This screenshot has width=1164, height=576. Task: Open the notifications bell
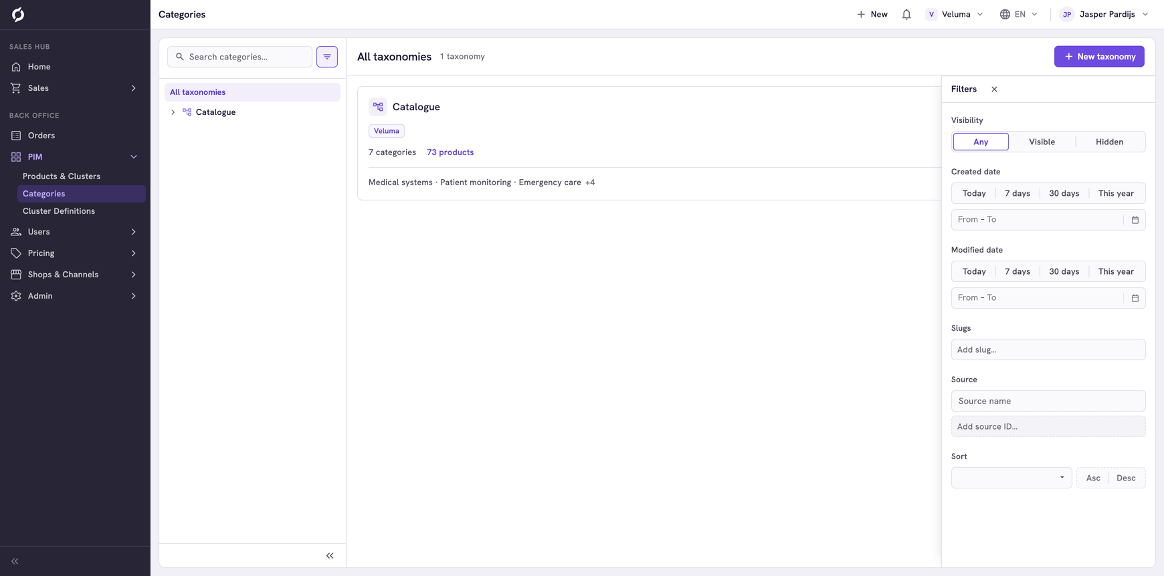coord(906,14)
